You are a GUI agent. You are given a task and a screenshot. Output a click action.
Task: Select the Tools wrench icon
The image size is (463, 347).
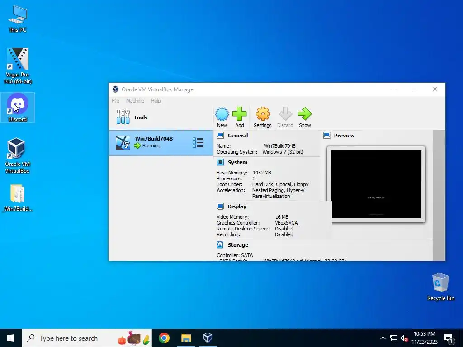point(123,117)
